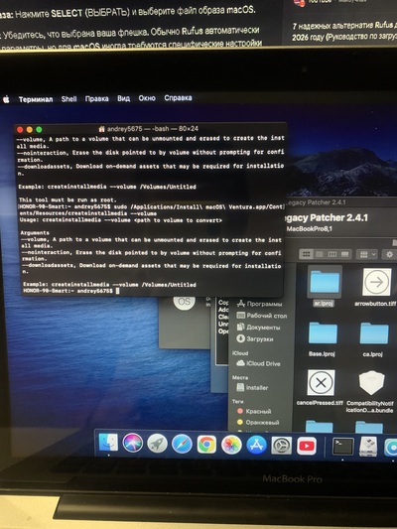The height and width of the screenshot is (529, 397).
Task: Open Рабочий стол in the Finder sidebar
Action: 262,316
